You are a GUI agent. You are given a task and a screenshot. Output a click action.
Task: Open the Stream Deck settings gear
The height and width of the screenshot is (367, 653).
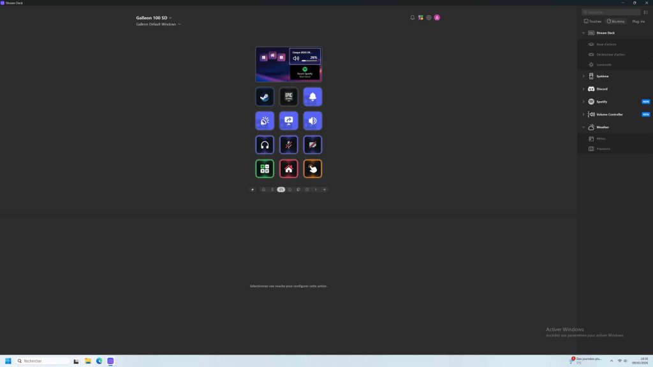click(x=429, y=17)
